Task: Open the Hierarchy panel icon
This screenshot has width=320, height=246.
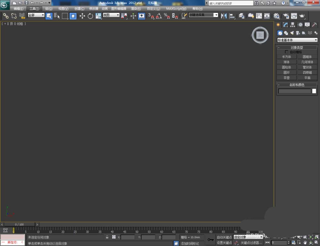Action: coord(293,25)
